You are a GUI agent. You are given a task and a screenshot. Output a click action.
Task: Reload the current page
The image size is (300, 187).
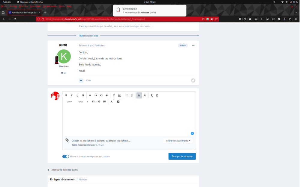[x=15, y=19]
